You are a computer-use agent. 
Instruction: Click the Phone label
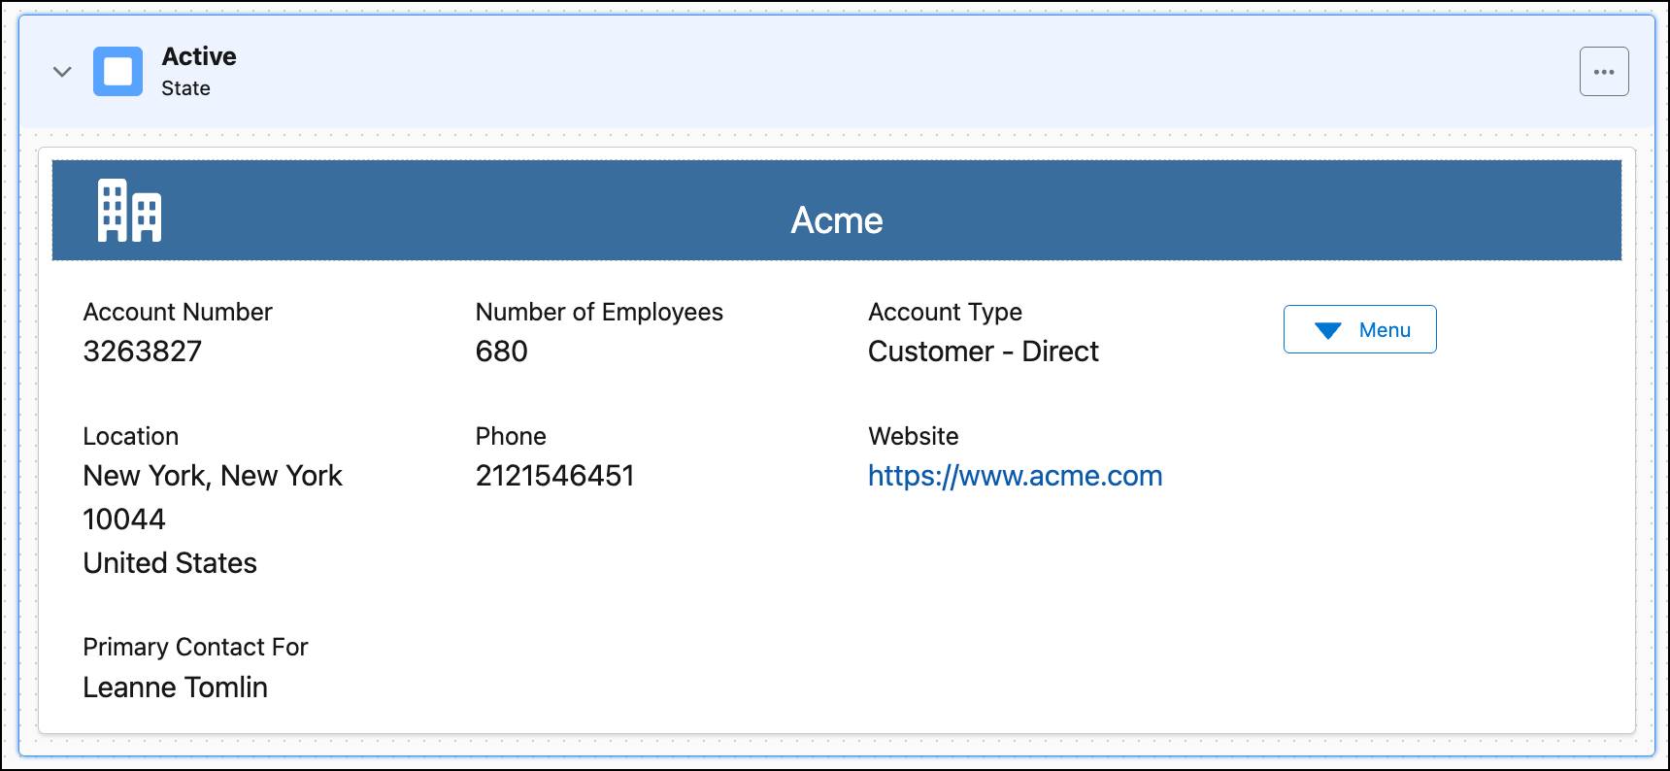click(x=511, y=436)
